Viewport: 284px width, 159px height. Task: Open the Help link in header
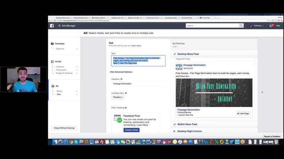pos(278,25)
